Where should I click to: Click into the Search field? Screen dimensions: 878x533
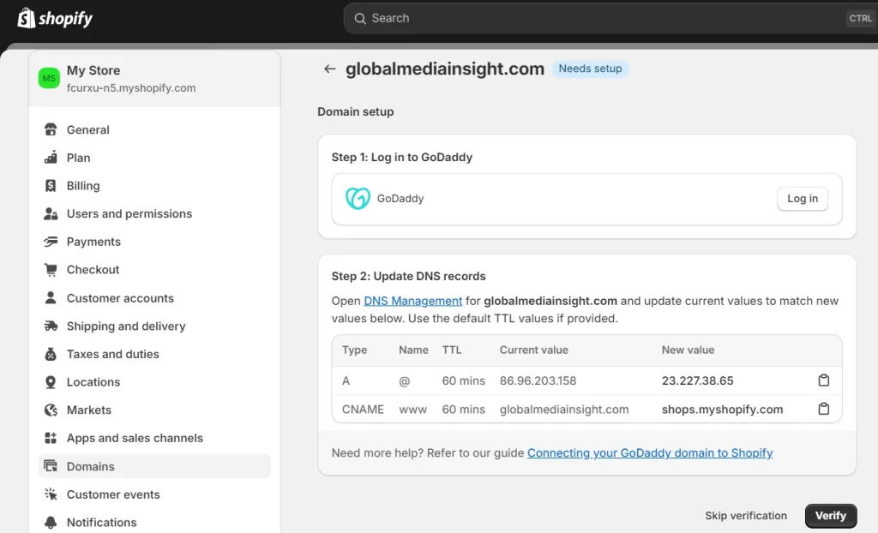click(600, 18)
